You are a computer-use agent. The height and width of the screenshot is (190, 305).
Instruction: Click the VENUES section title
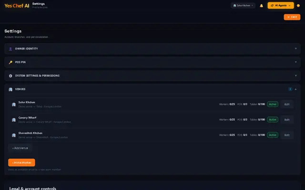point(20,89)
